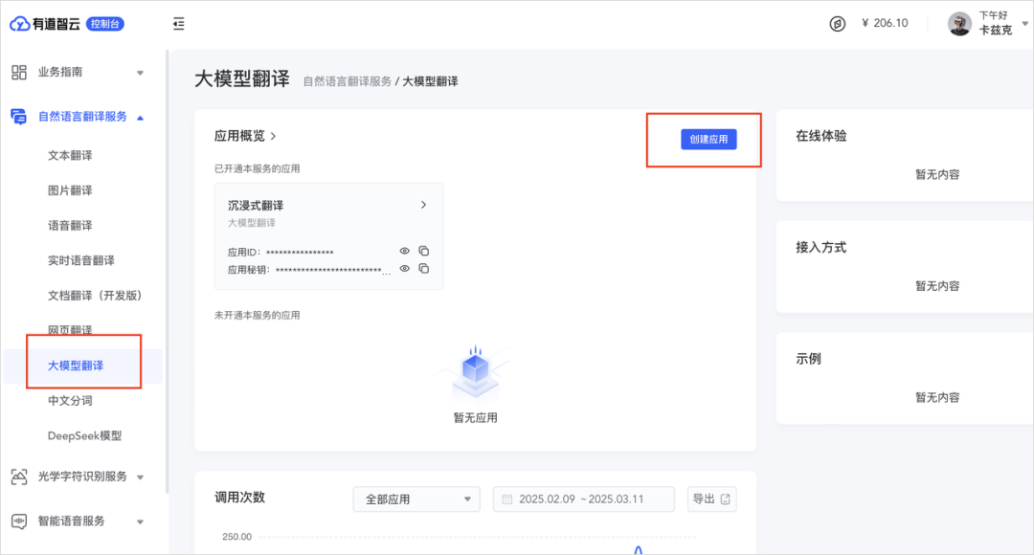Open the 全部应用 dropdown

(416, 499)
